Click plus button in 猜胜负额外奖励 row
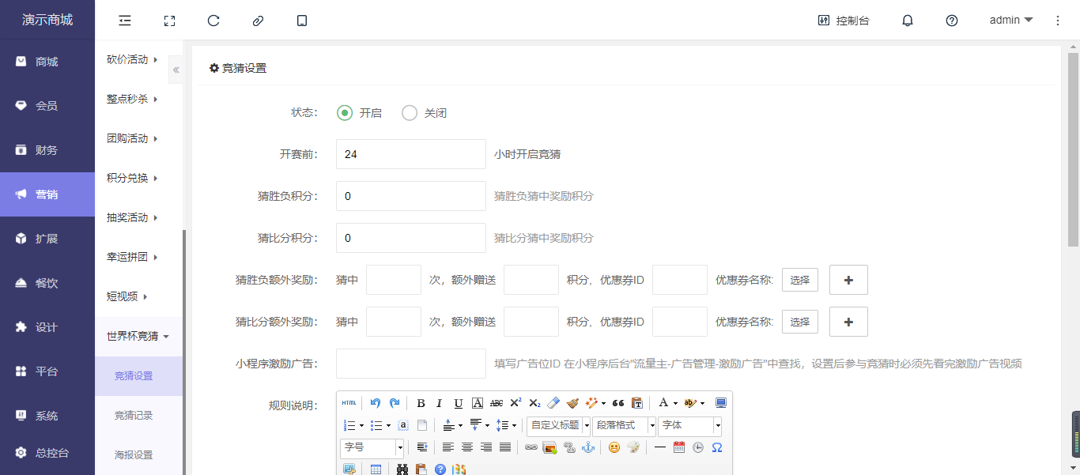 848,280
